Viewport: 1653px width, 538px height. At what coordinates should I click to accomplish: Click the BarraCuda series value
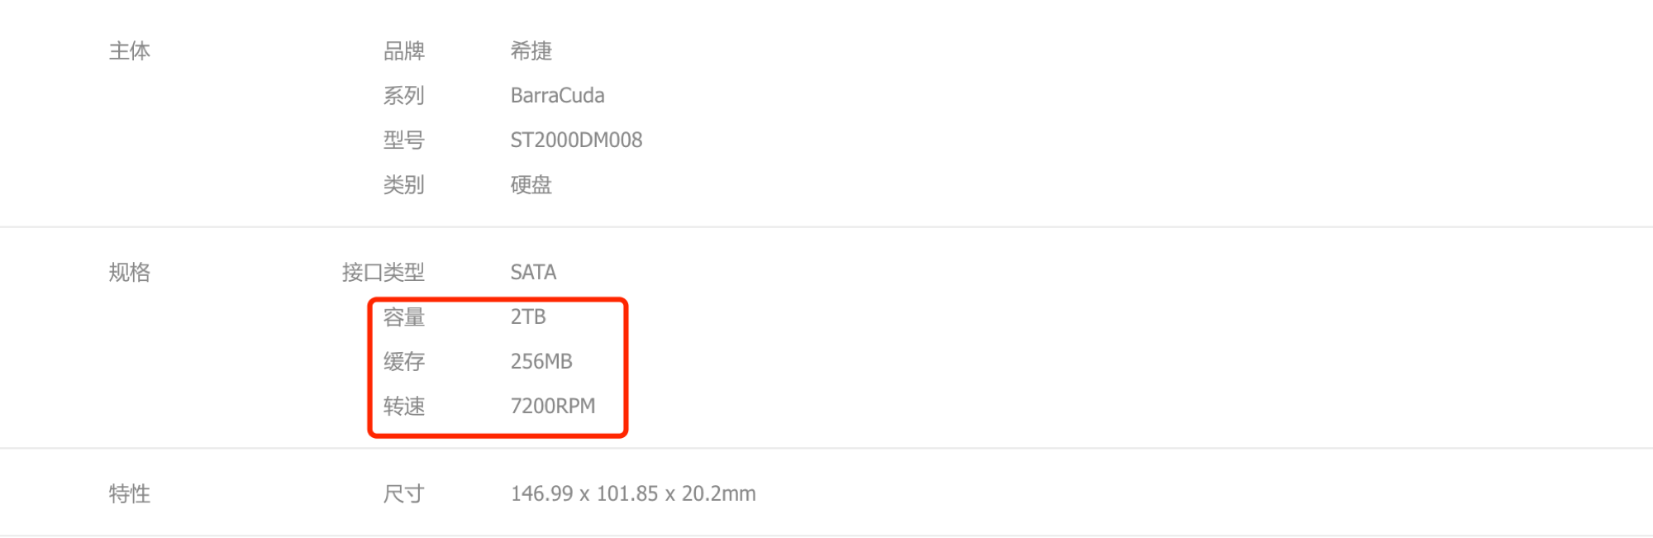557,96
